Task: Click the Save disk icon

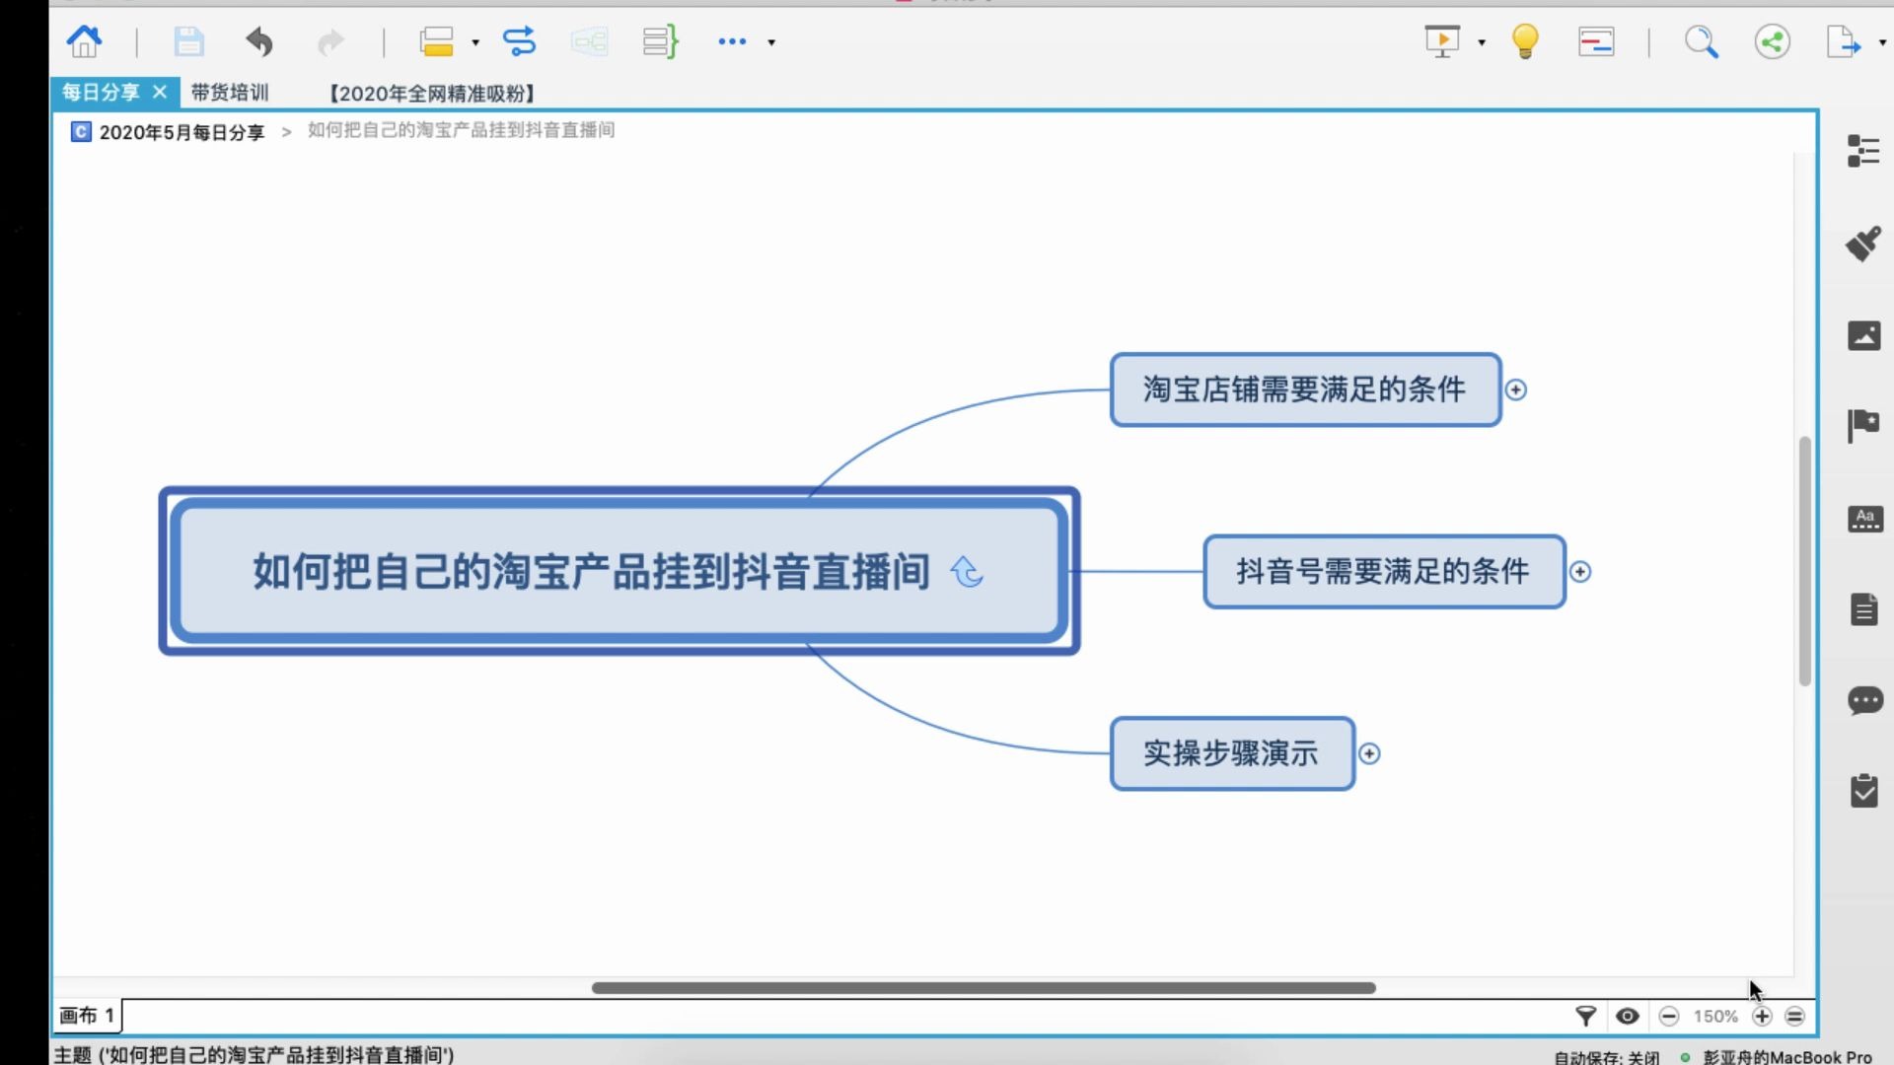Action: (188, 41)
